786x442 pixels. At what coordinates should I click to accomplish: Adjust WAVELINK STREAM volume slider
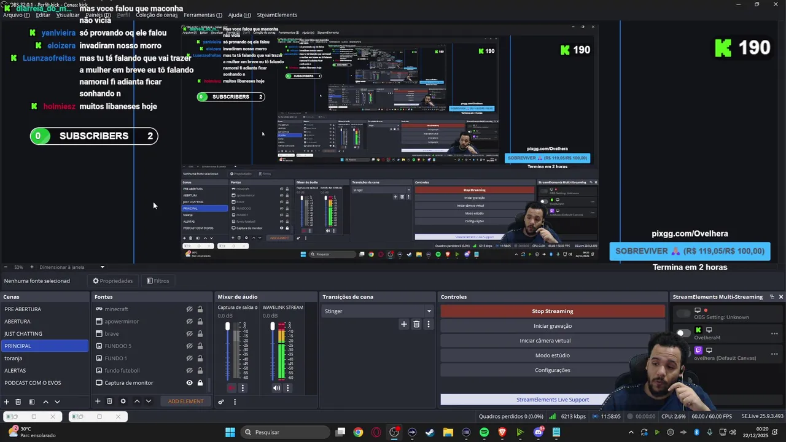point(273,327)
